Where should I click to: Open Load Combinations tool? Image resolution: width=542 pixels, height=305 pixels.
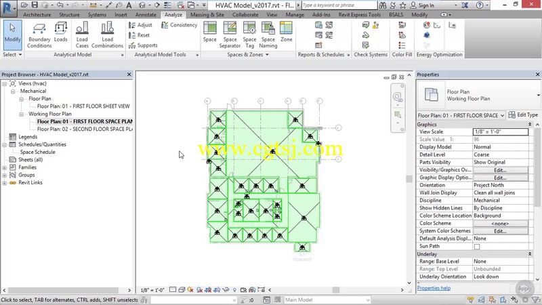[x=107, y=35]
